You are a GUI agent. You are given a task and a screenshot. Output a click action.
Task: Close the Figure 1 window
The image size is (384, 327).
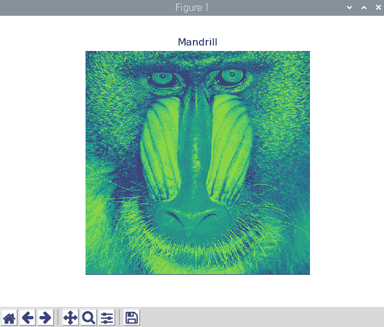[378, 8]
